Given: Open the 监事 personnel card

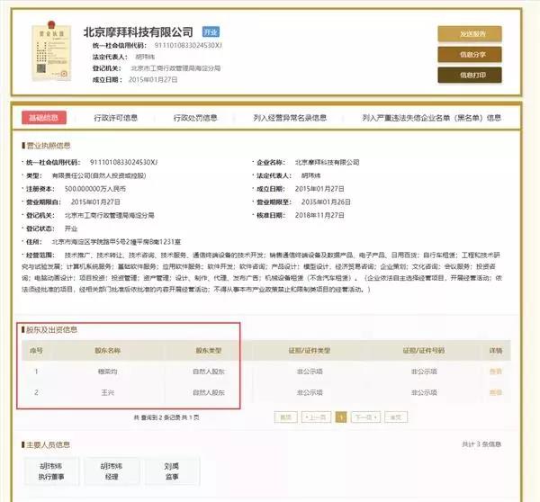Looking at the screenshot, I should click(172, 471).
